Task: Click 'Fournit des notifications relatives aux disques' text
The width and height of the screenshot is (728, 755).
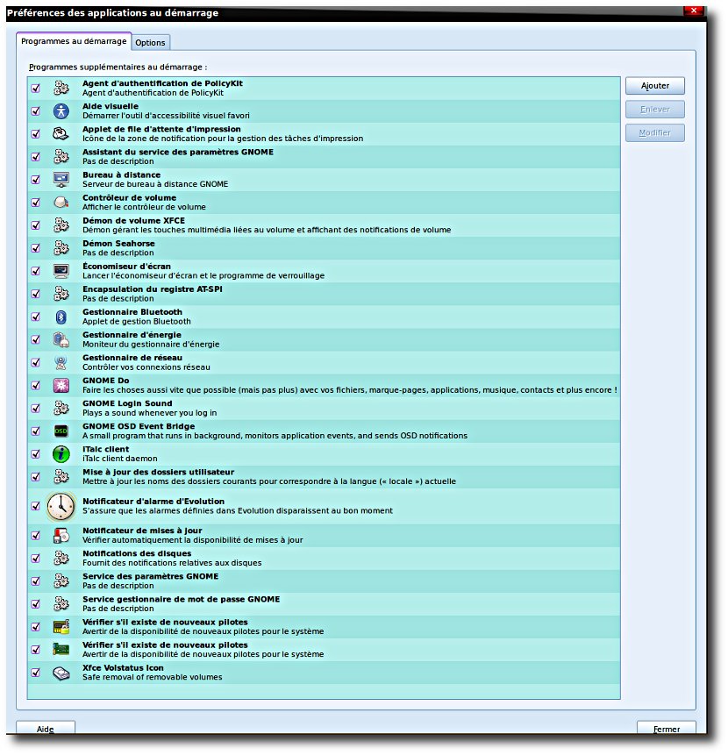Action: [x=172, y=563]
